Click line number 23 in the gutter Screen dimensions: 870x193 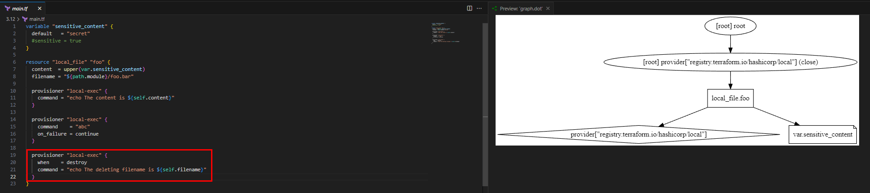pyautogui.click(x=13, y=184)
